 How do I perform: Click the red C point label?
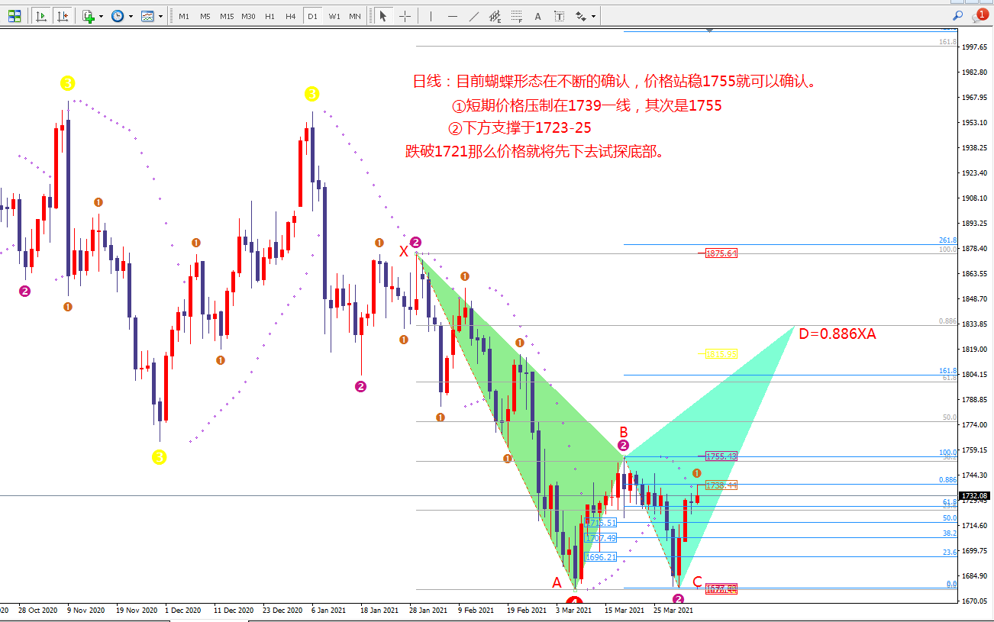(x=697, y=582)
